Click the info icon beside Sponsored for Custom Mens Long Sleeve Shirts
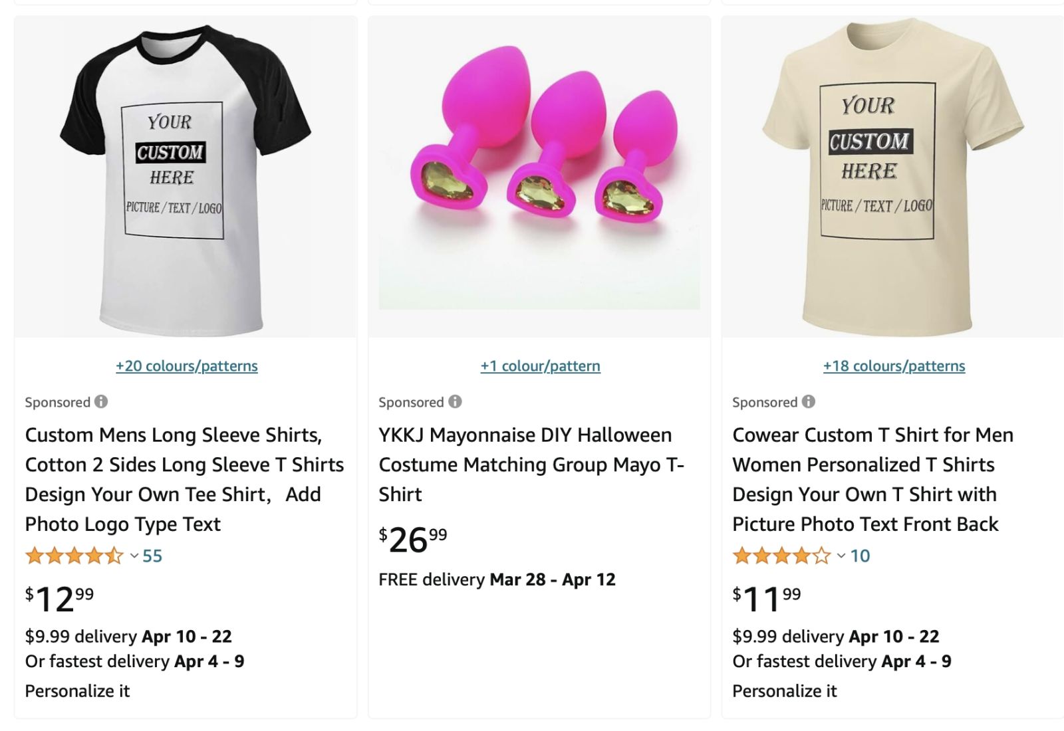This screenshot has height=731, width=1064. tap(101, 401)
